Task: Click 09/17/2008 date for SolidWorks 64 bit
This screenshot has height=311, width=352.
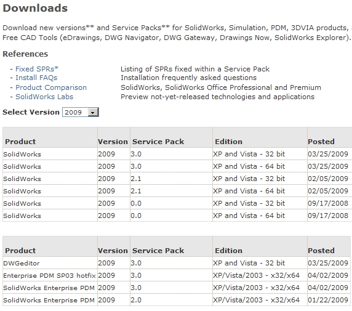Action: [x=328, y=216]
